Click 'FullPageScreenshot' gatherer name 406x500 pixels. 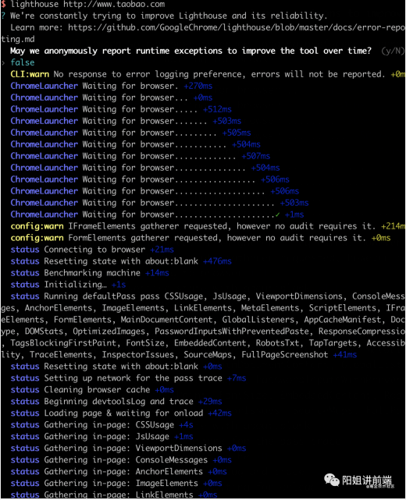(285, 355)
